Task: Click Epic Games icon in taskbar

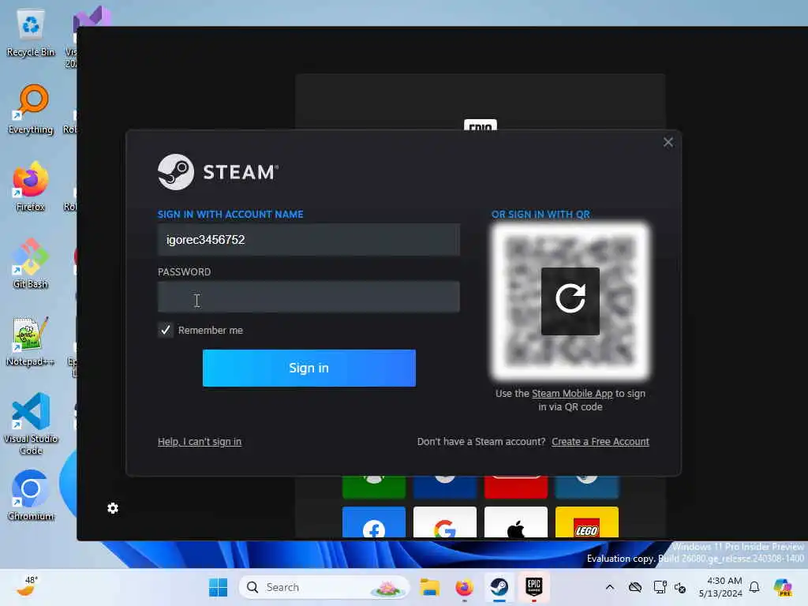Action: [534, 587]
